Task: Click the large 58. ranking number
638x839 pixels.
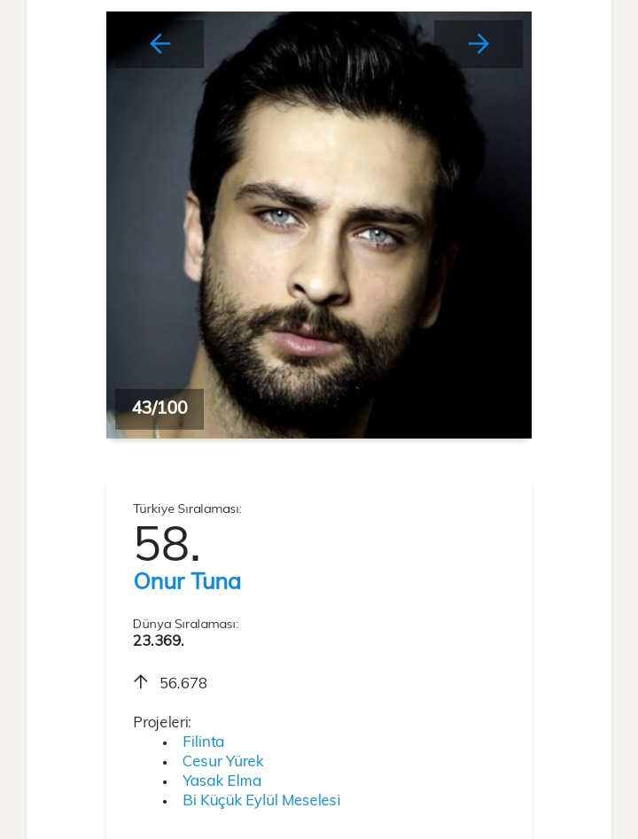Action: (167, 543)
